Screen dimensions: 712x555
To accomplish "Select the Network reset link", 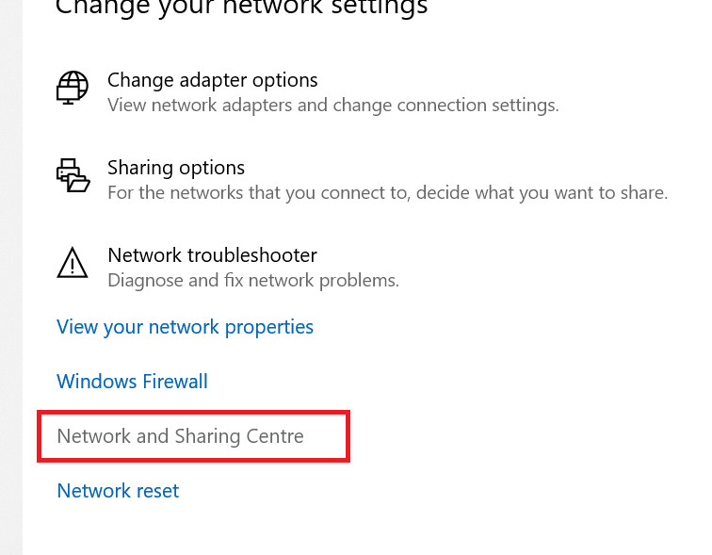I will (x=118, y=491).
